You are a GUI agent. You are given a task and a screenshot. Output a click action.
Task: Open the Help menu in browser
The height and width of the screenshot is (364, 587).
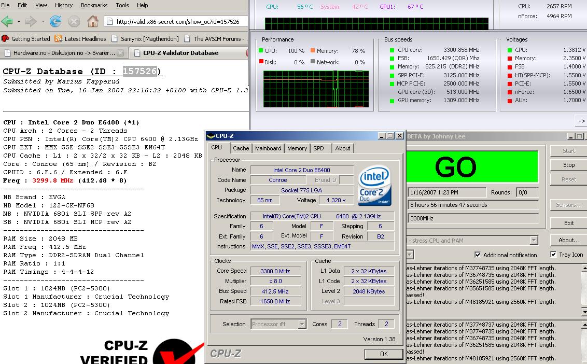[x=142, y=5]
